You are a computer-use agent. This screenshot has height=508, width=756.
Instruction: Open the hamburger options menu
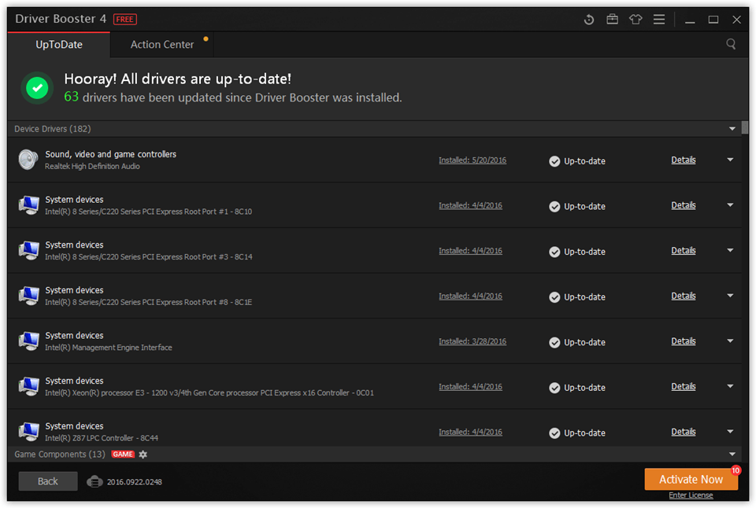[x=659, y=19]
